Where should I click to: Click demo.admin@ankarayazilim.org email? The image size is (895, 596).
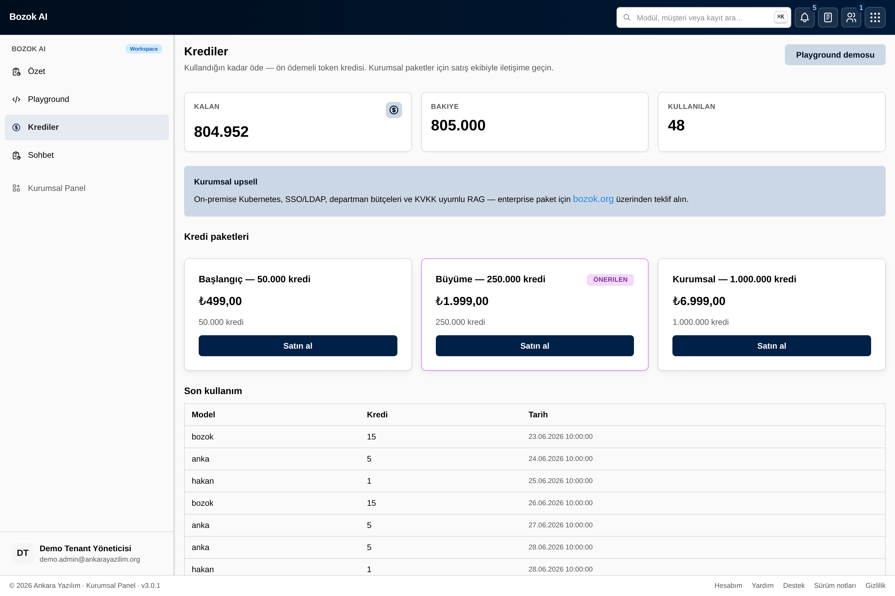[90, 560]
